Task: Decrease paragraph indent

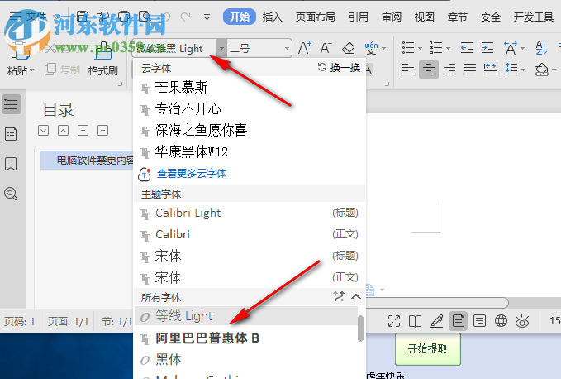Action: click(x=467, y=48)
